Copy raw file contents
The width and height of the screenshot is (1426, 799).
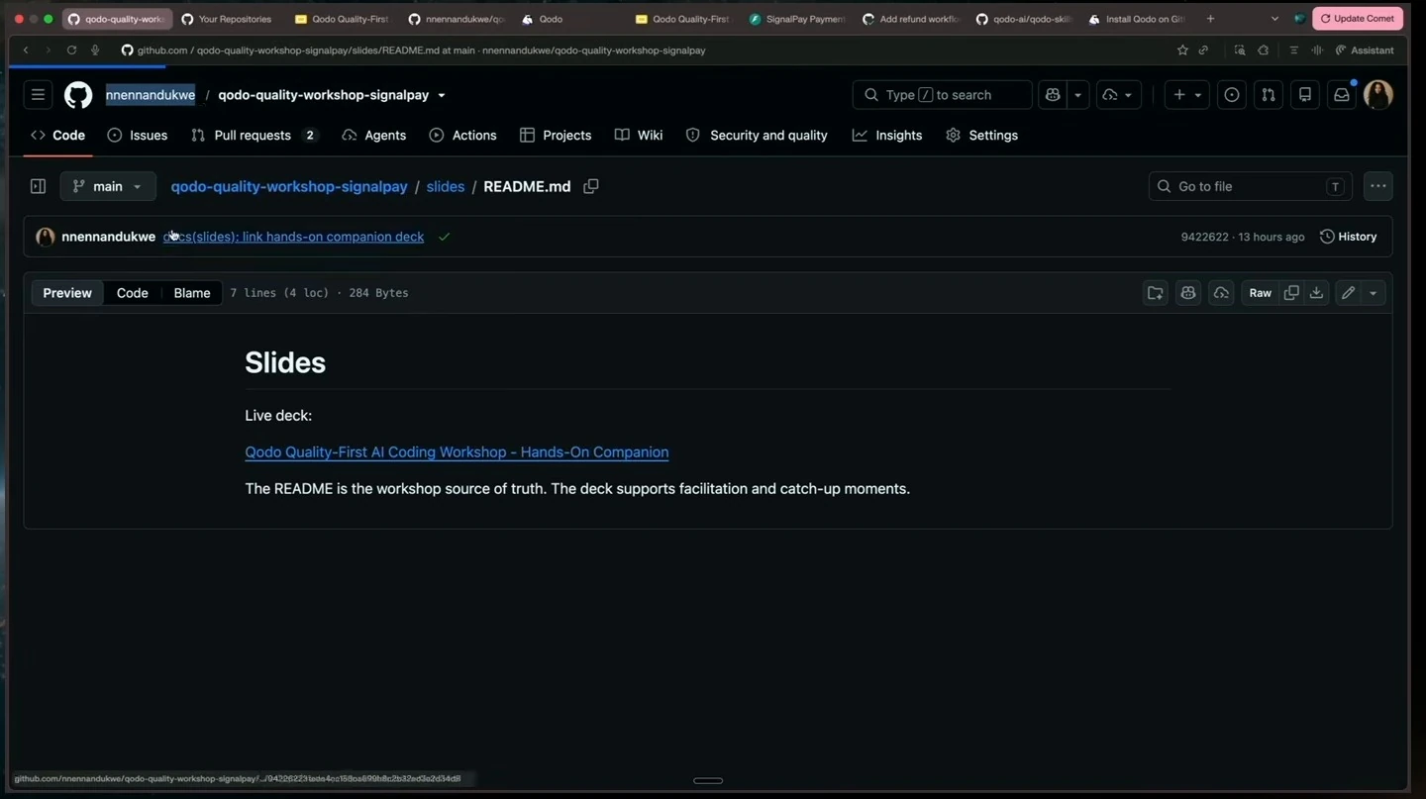[x=1291, y=293]
